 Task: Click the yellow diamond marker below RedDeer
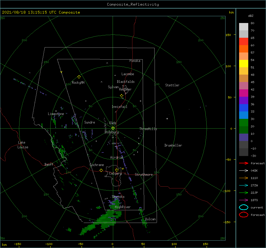122,96
